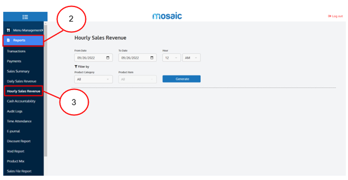The image size is (348, 180).
Task: Open the Daily Sales Revenue report
Action: click(22, 81)
